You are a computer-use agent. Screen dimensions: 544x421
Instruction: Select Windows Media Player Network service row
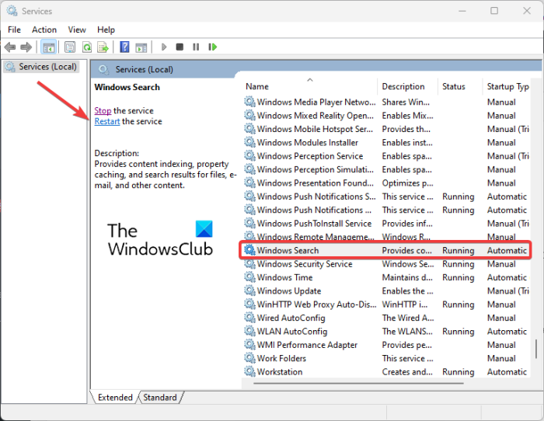pyautogui.click(x=386, y=102)
